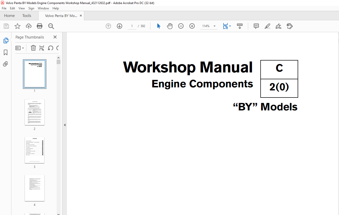Switch to the Tools tab
The image size is (339, 215).
(27, 16)
